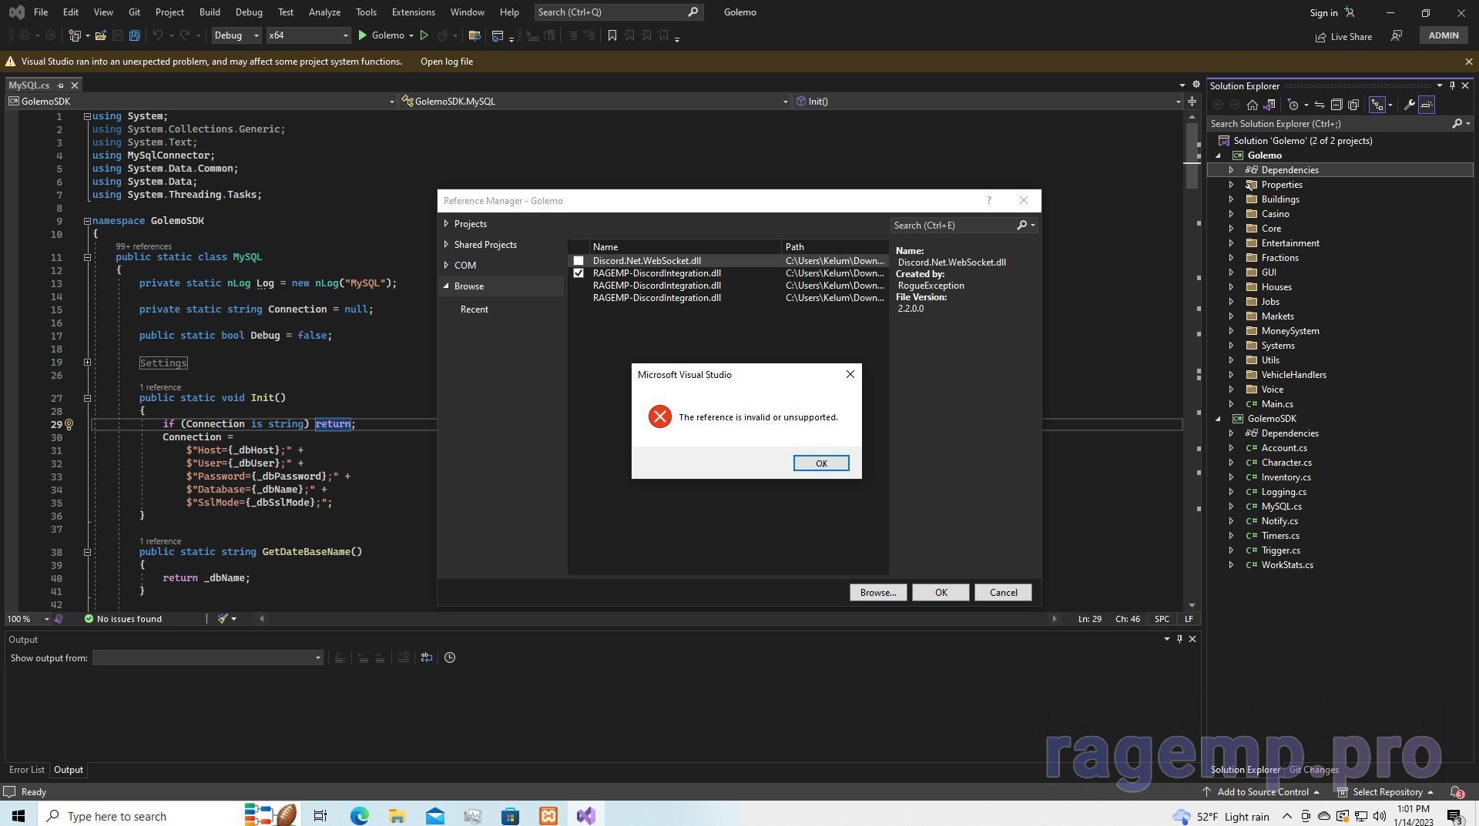1479x826 pixels.
Task: Expand Shared Projects in Reference Manager
Action: [446, 245]
